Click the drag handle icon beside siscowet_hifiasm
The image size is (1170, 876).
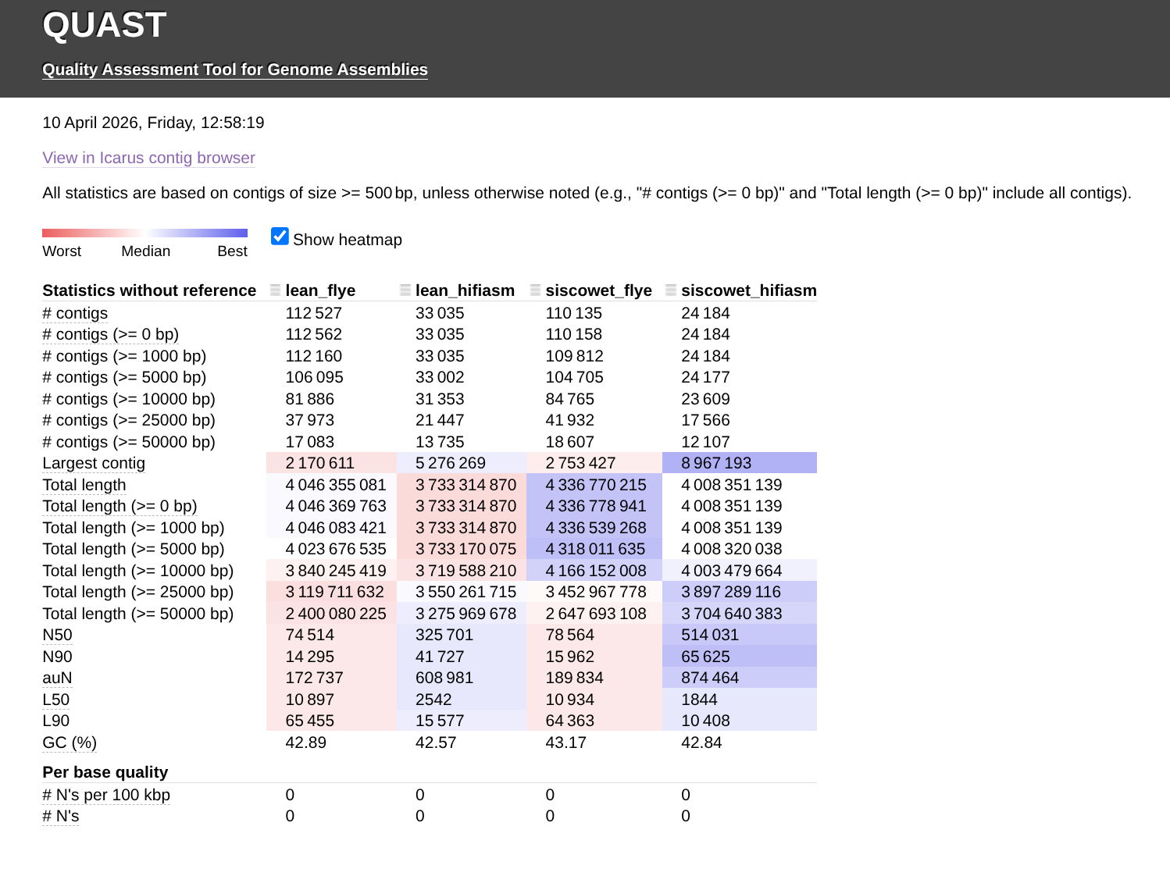point(670,290)
